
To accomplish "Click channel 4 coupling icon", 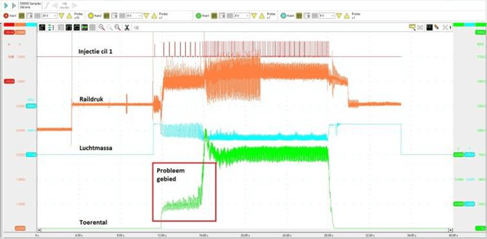I will [x=299, y=16].
